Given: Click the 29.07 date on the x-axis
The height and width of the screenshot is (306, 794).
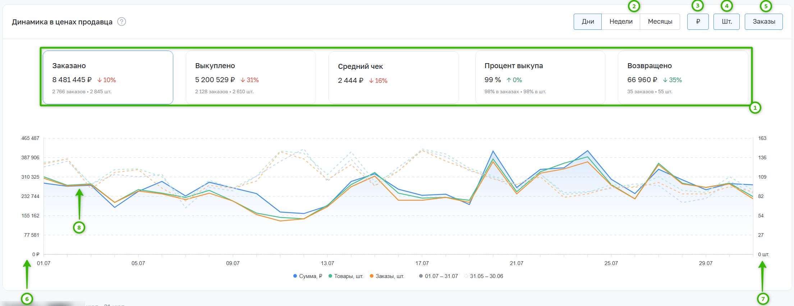Looking at the screenshot, I should (x=706, y=263).
